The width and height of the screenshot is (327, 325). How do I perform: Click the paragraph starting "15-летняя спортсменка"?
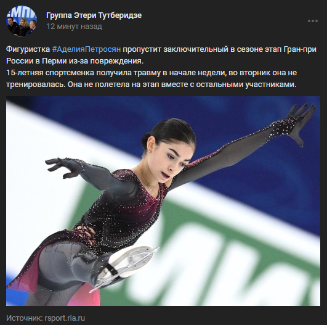(x=151, y=78)
